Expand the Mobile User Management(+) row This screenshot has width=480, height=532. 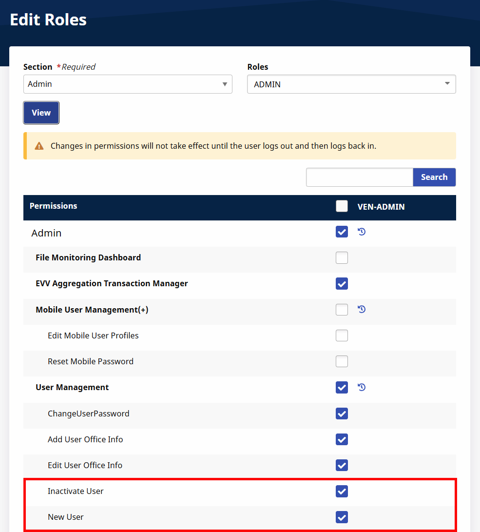click(92, 310)
